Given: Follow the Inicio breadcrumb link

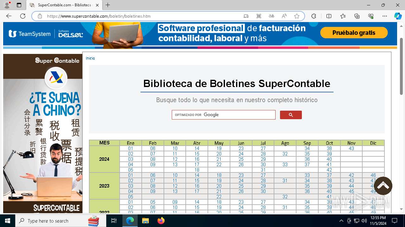Looking at the screenshot, I should pos(90,58).
